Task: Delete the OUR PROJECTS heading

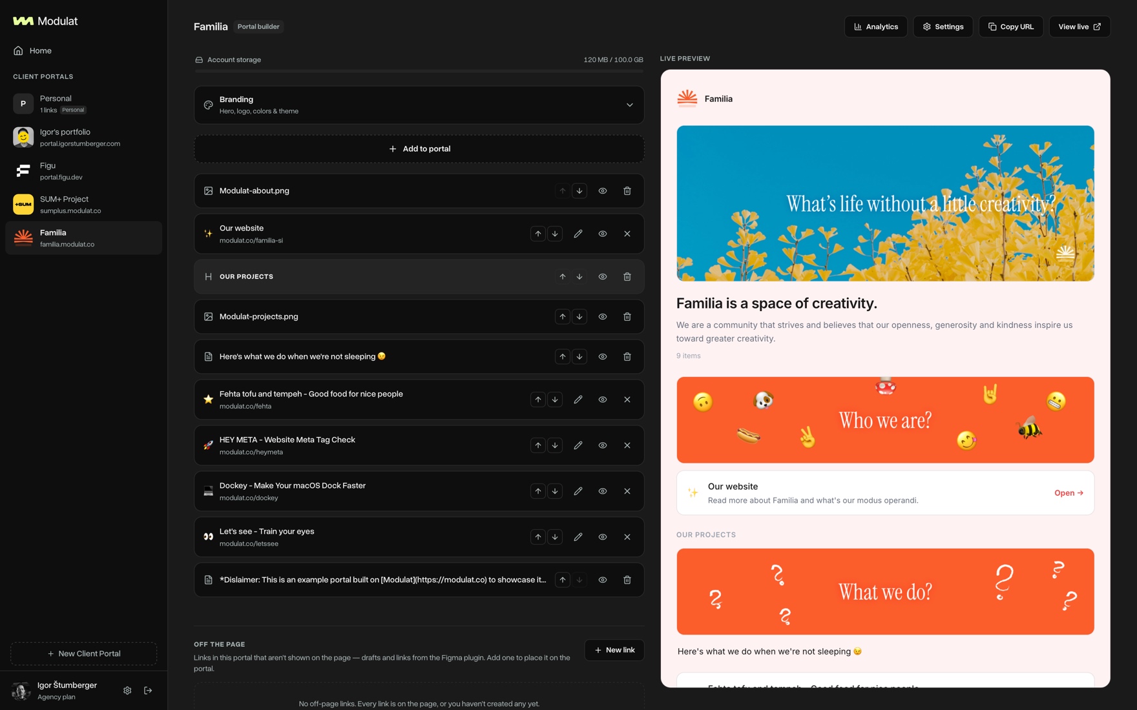Action: (627, 277)
